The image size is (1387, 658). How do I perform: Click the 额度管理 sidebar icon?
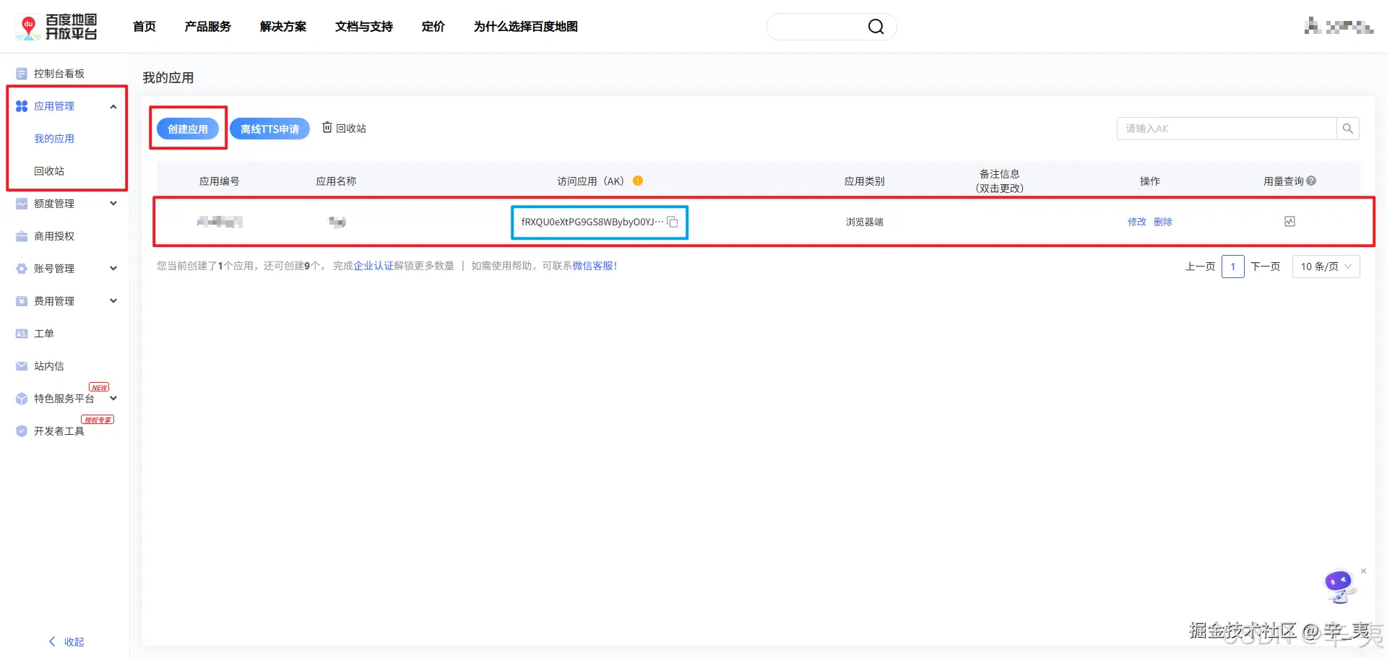(22, 204)
